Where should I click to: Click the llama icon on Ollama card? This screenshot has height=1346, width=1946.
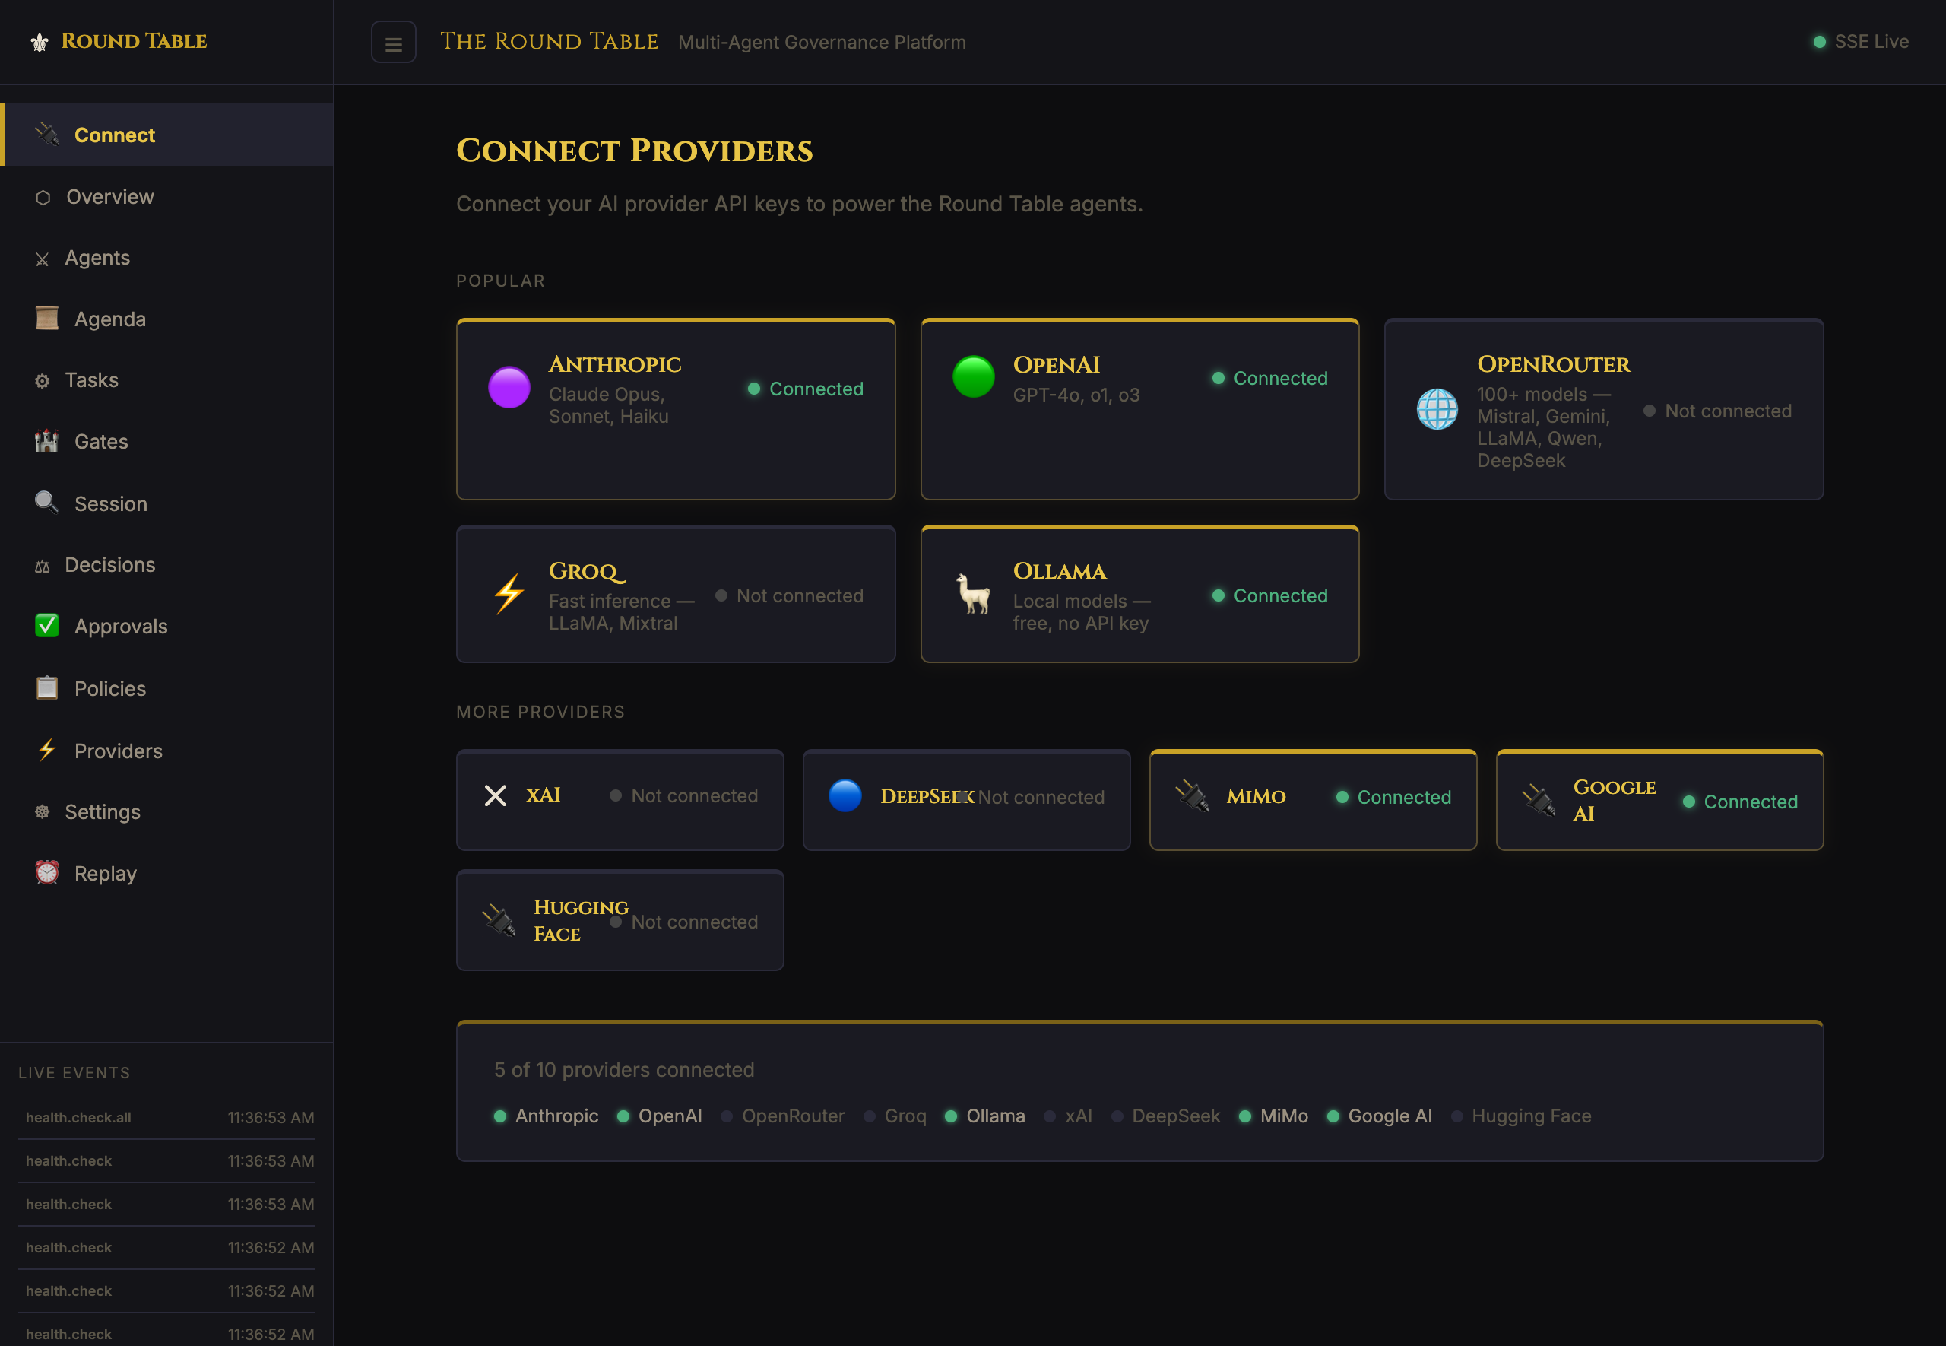974,595
